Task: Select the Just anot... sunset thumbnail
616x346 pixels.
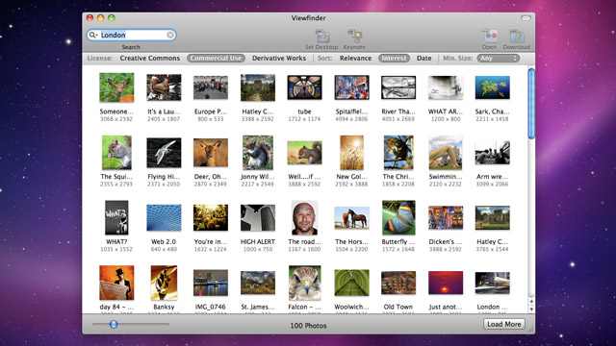Action: [x=446, y=283]
